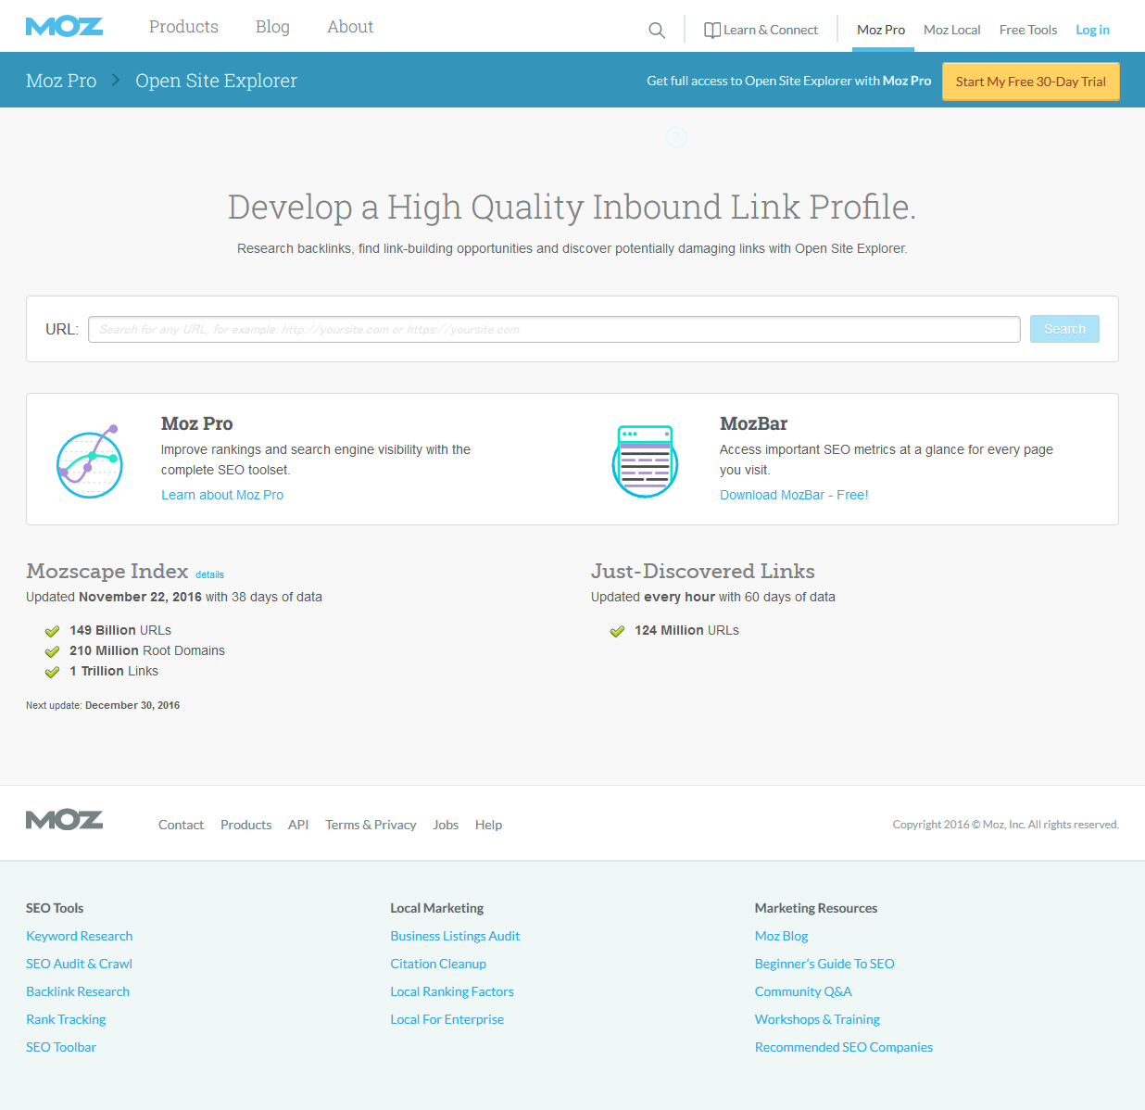Open the Blog menu item
Viewport: 1145px width, 1110px height.
click(x=272, y=27)
